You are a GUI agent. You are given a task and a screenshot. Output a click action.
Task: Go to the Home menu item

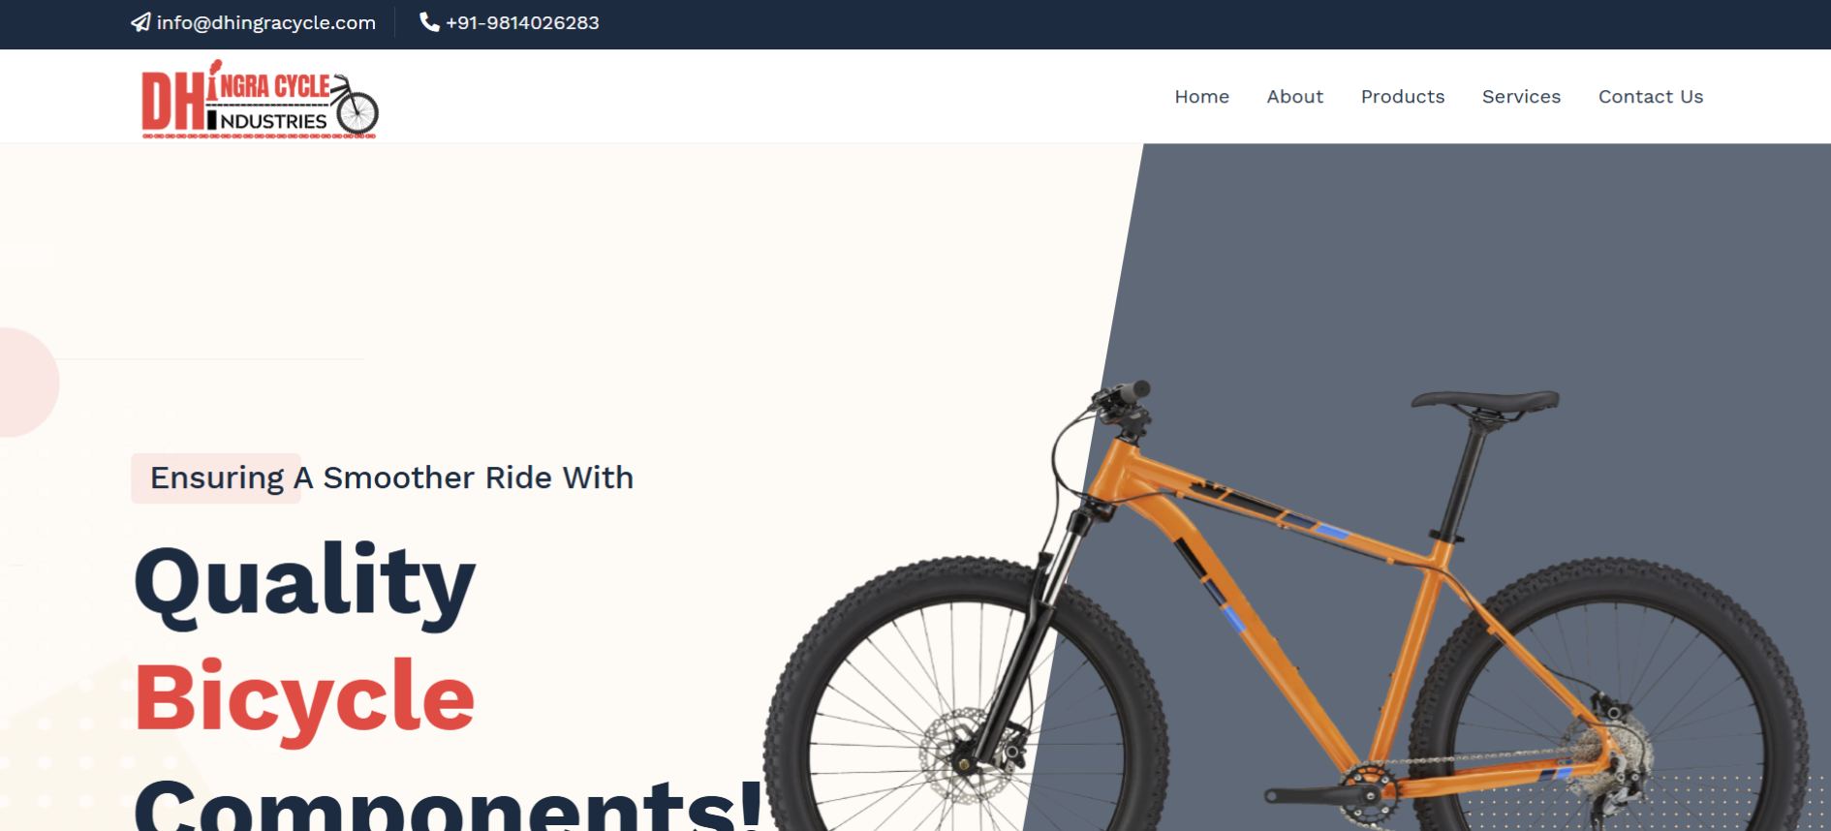click(1201, 97)
